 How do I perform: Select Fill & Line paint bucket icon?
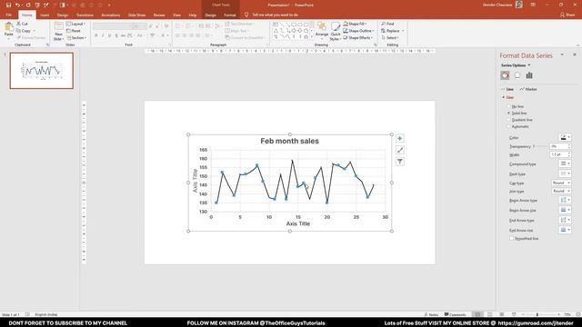pyautogui.click(x=505, y=75)
